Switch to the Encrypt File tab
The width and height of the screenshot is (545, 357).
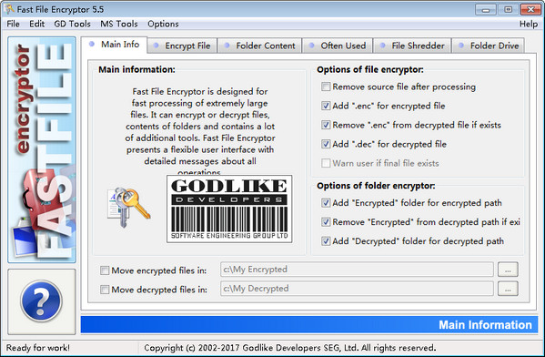click(x=182, y=46)
